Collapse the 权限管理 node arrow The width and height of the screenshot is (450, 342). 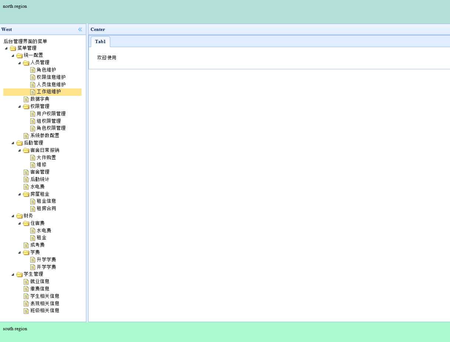click(20, 107)
